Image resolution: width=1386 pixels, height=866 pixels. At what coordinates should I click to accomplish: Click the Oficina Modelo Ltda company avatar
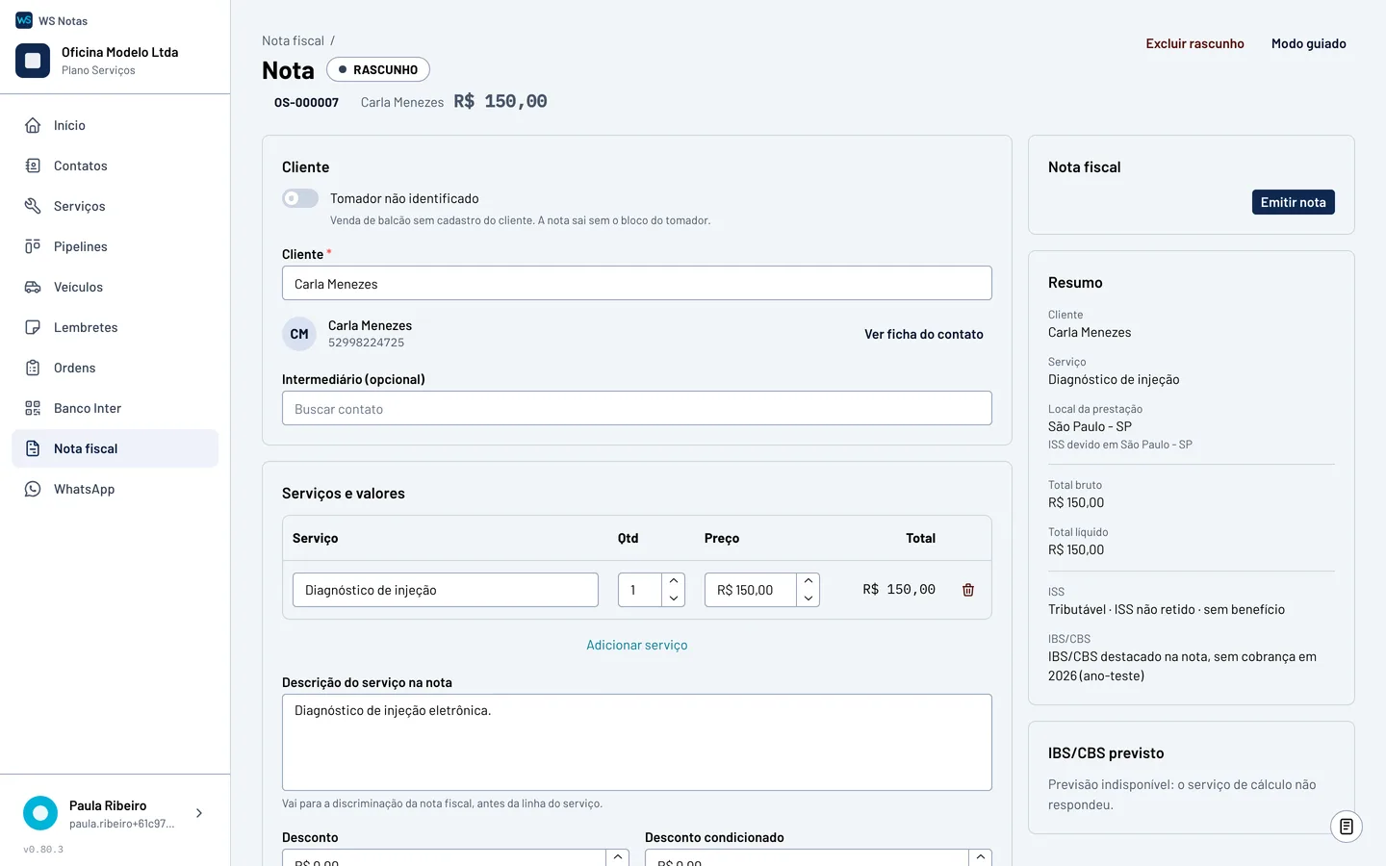pyautogui.click(x=33, y=61)
